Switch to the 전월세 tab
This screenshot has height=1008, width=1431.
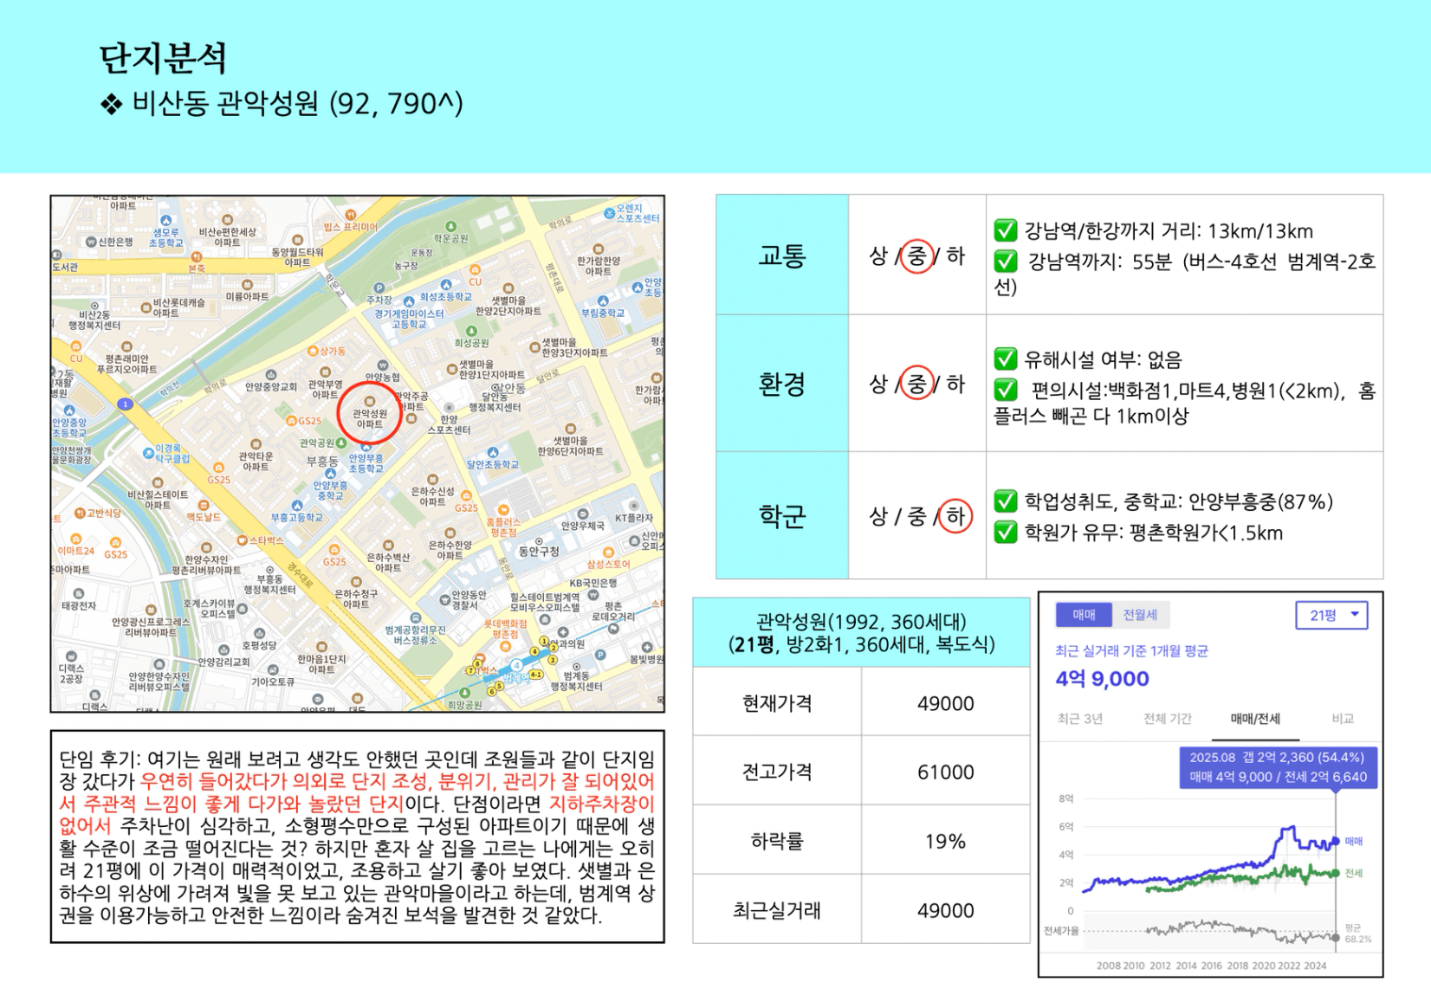(x=1140, y=615)
